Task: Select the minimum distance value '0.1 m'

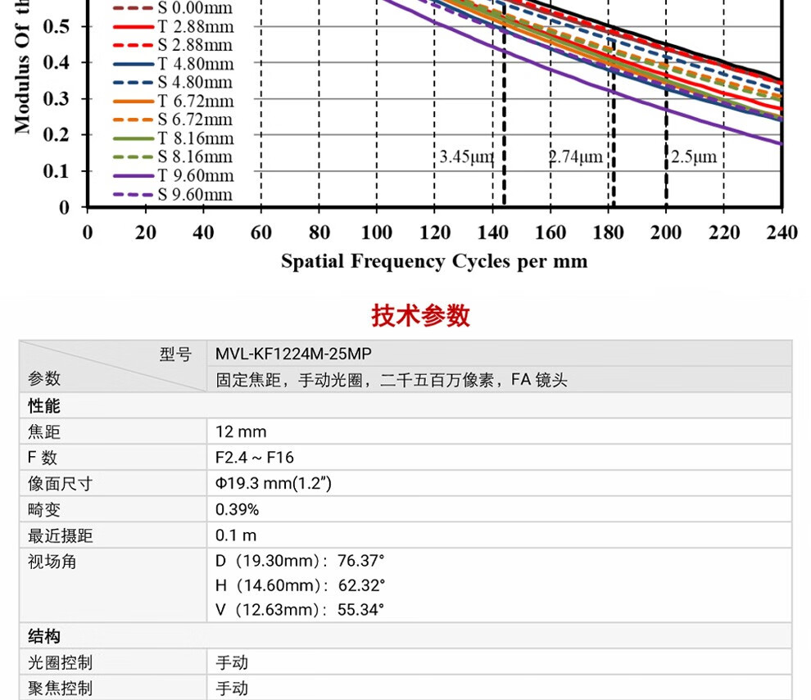Action: tap(236, 535)
